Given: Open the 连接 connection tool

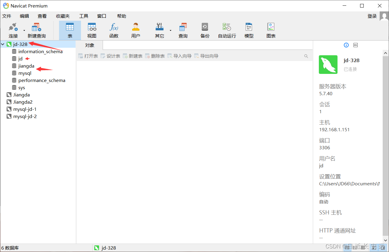Looking at the screenshot, I should point(13,30).
